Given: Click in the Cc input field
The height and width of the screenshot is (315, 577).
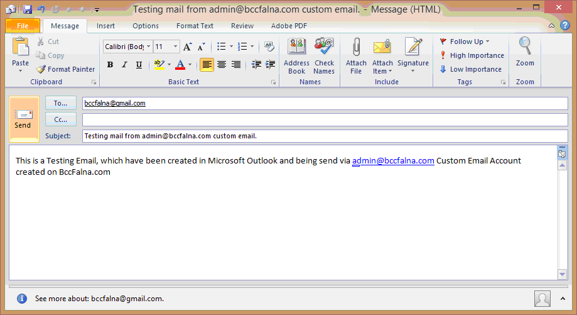Looking at the screenshot, I should pos(325,119).
